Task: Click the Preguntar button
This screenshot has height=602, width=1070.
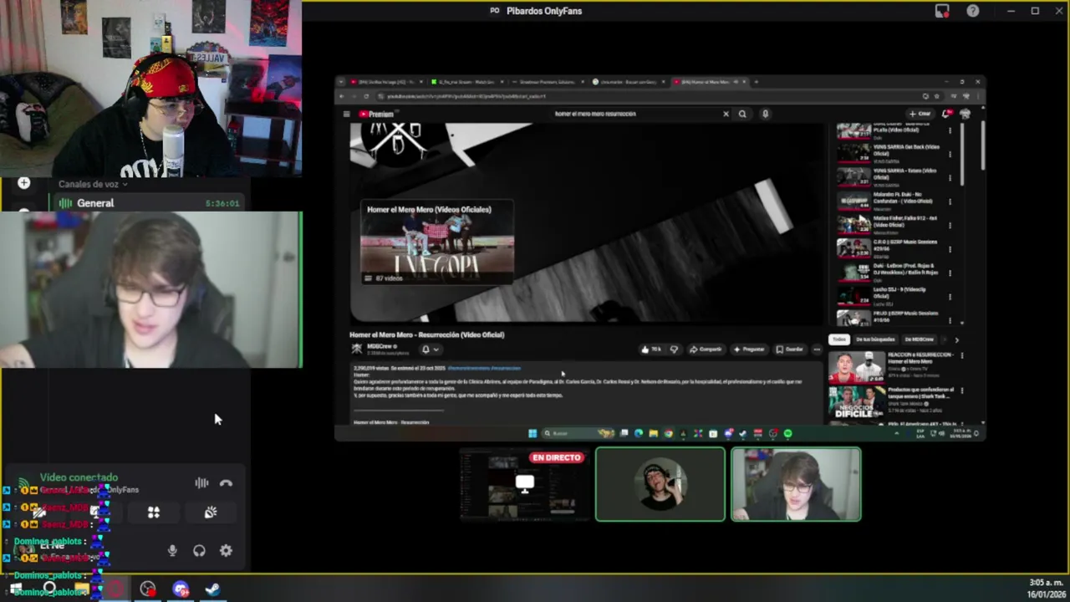Action: [x=749, y=349]
